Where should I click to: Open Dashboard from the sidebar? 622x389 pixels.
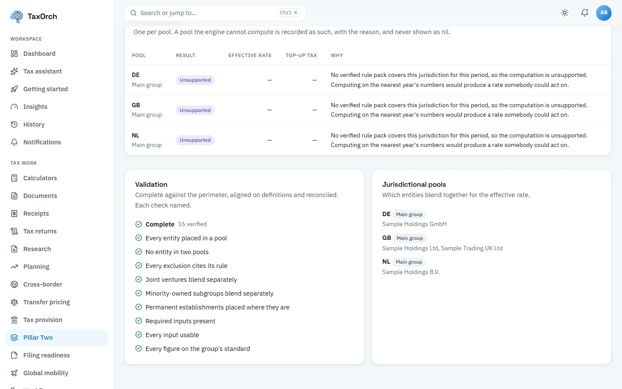(x=57, y=54)
